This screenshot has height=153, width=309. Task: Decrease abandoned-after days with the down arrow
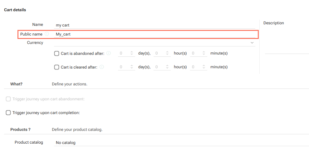132,55
